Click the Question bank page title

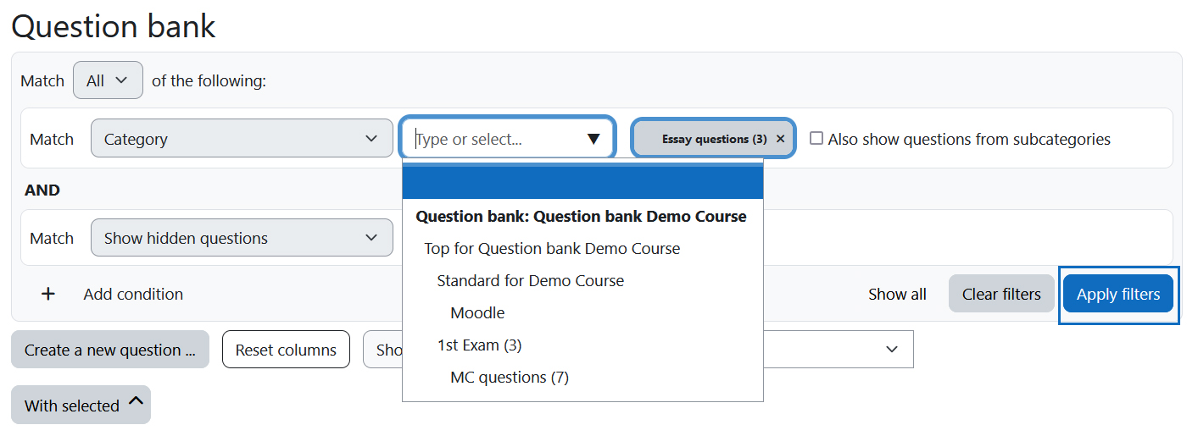114,25
